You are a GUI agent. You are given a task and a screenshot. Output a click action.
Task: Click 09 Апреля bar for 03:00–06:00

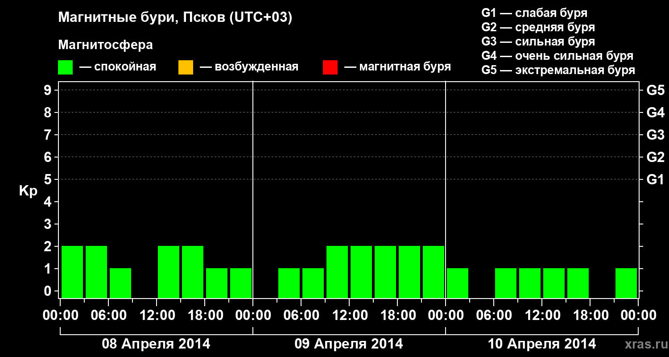coord(289,283)
